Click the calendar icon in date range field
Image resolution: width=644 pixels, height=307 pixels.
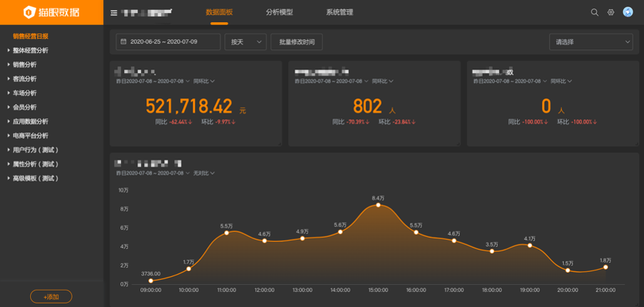coord(124,42)
